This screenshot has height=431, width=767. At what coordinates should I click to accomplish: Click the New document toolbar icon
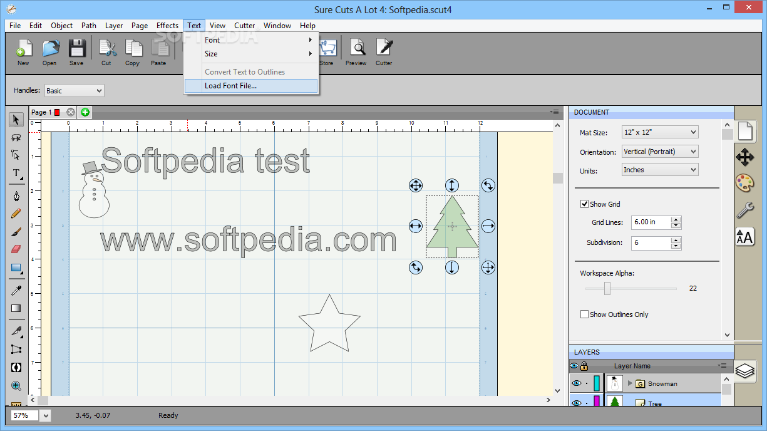23,51
